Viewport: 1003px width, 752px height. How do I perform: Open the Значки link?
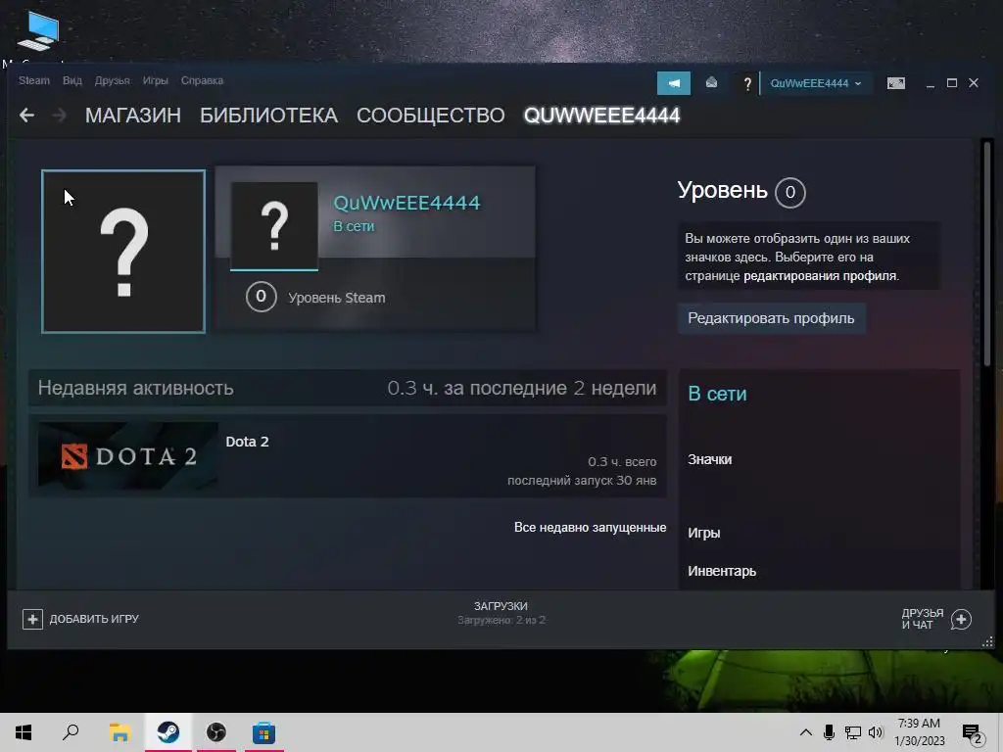point(710,460)
